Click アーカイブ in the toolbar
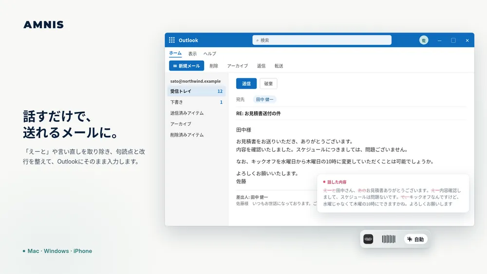Screen dimensions: 487x274 [x=237, y=66]
